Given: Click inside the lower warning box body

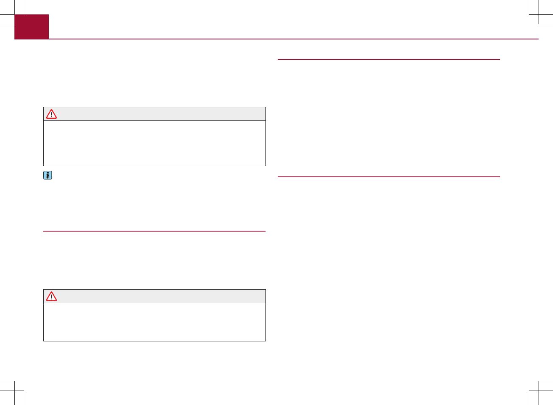Looking at the screenshot, I should pos(154,322).
